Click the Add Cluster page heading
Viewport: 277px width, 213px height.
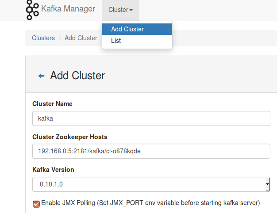coord(77,76)
